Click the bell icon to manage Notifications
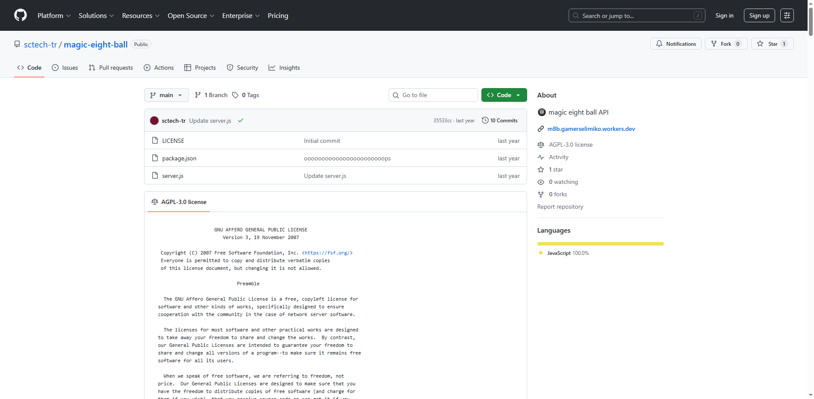The height and width of the screenshot is (399, 814). point(659,44)
